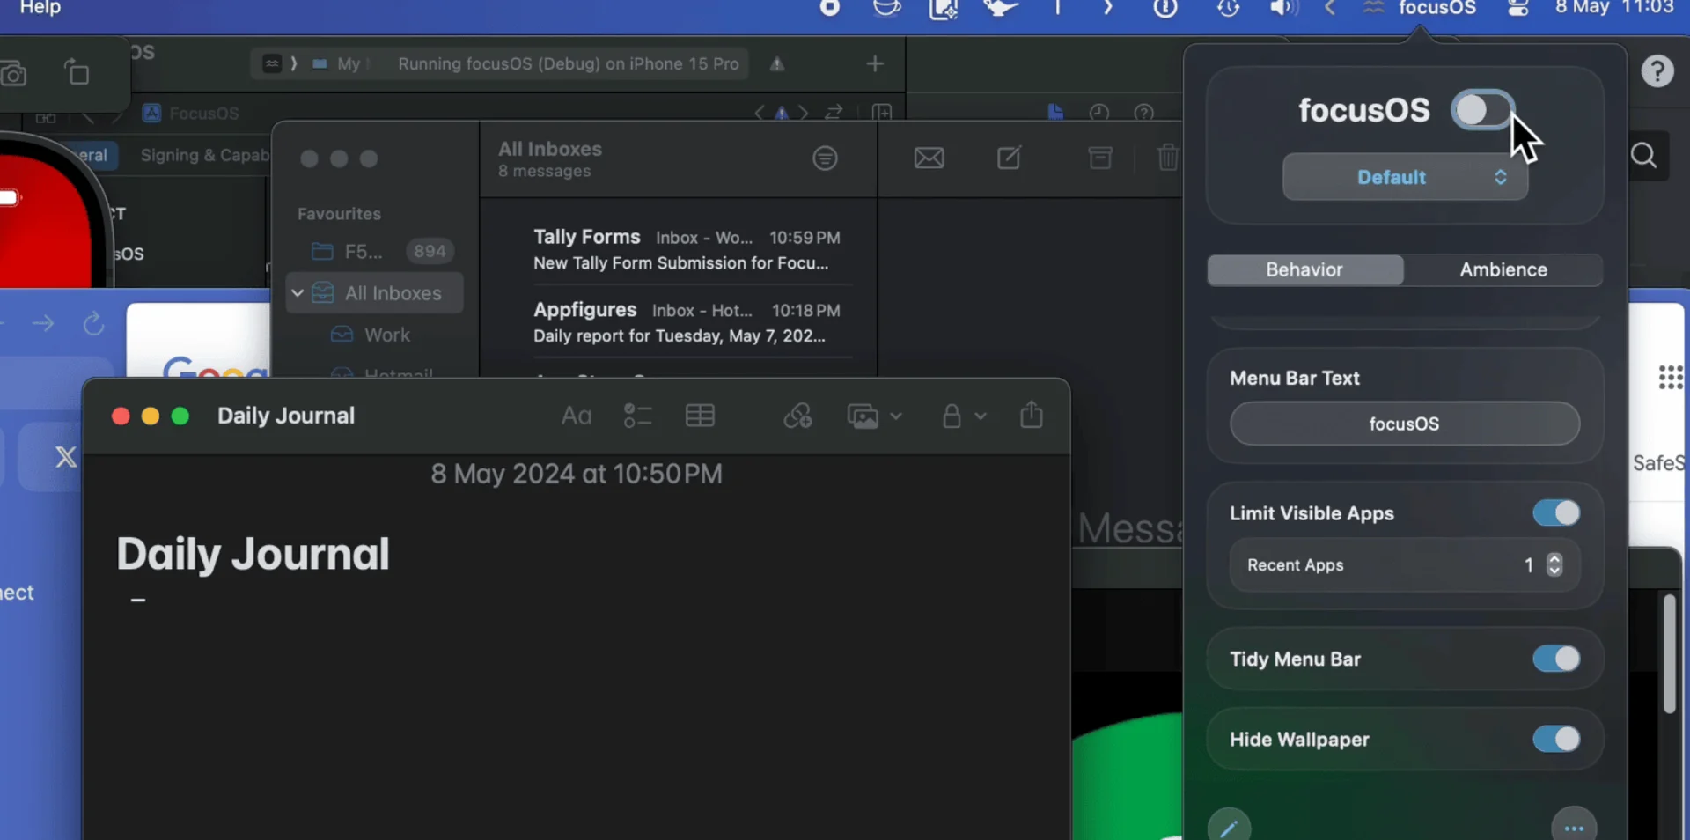Click the Mail trash icon

point(1168,158)
